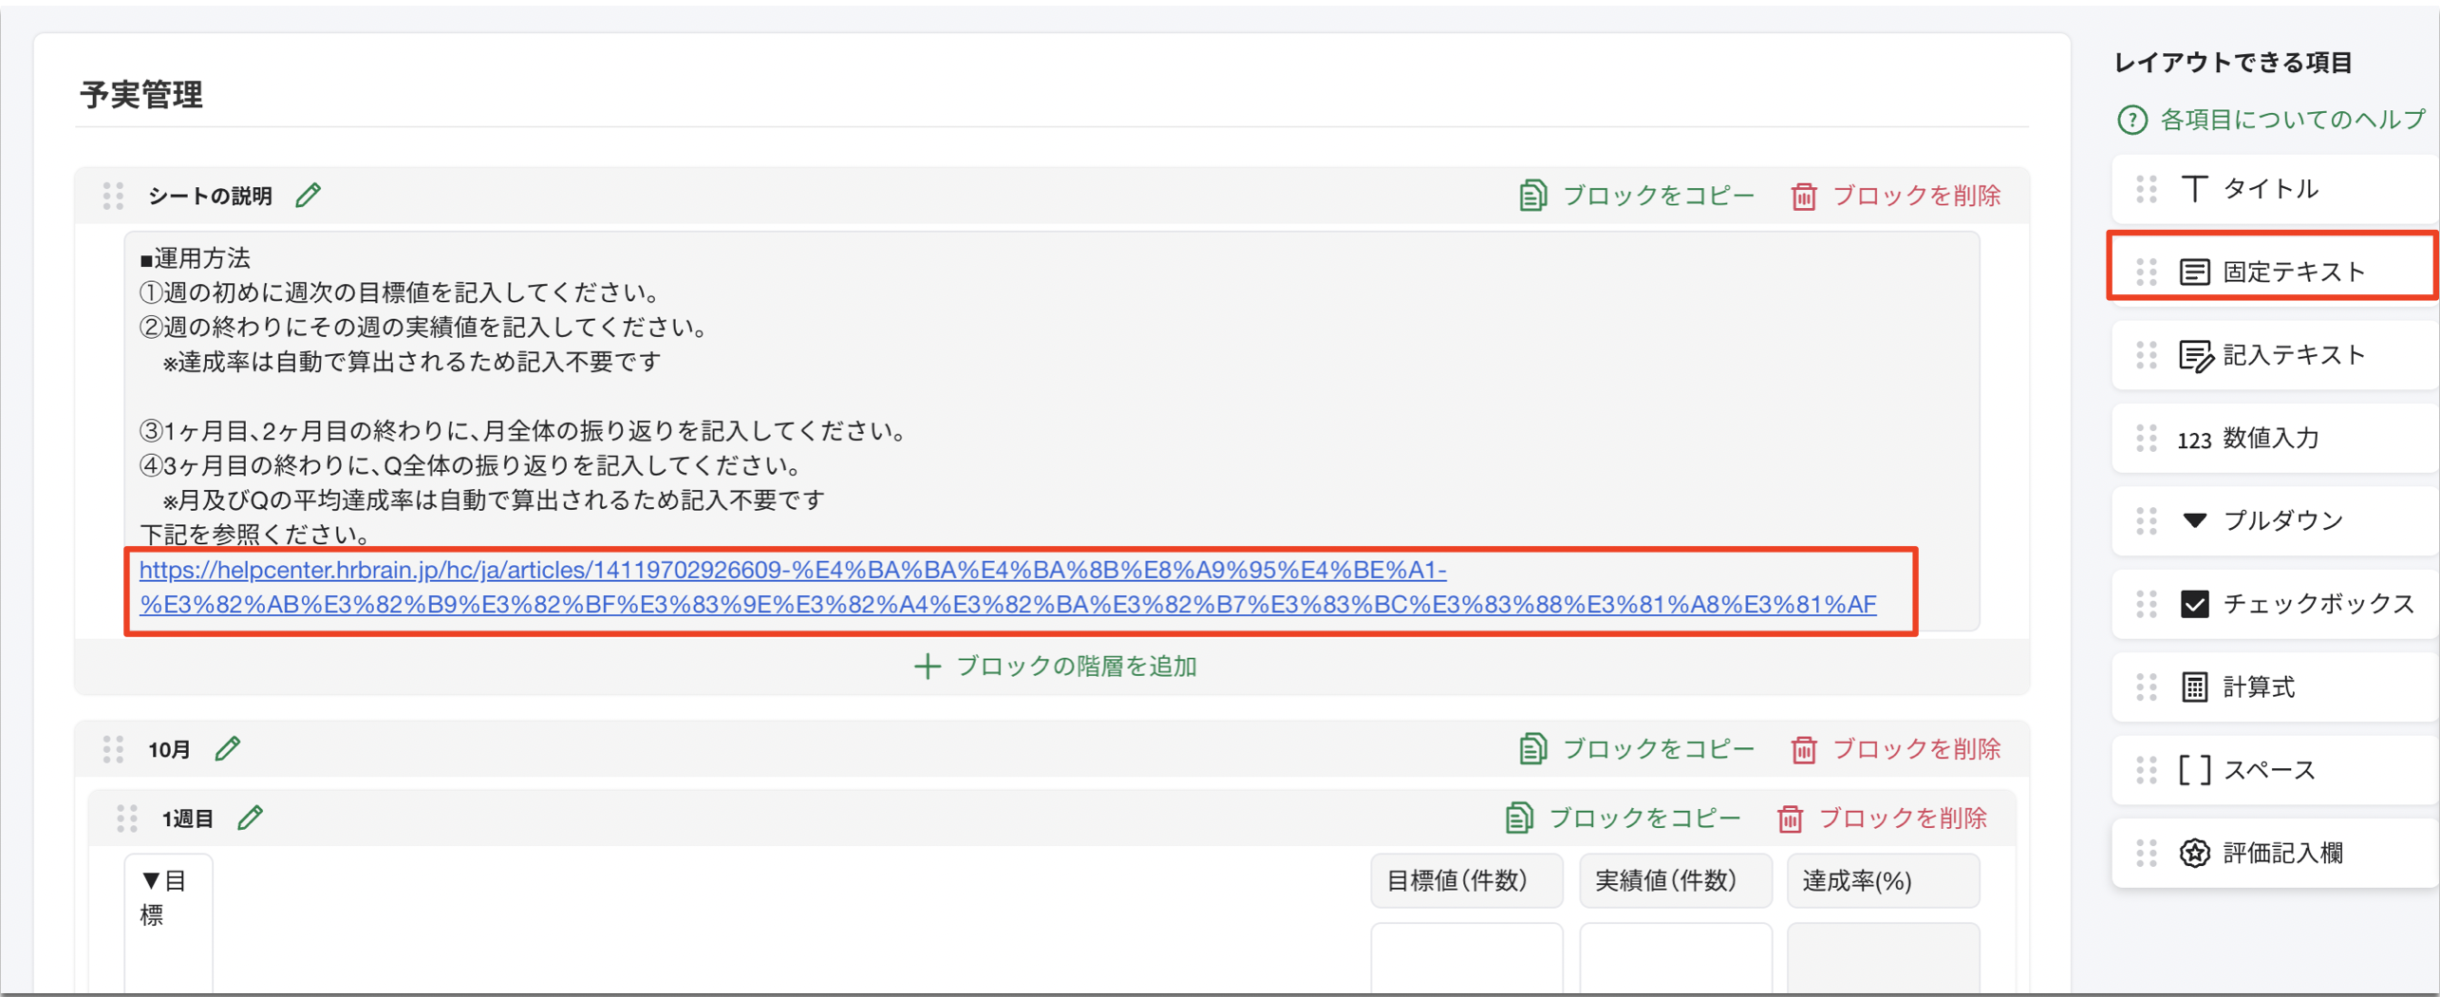Click the 目標値(件数) column header
Image resolution: width=2440 pixels, height=997 pixels.
(1466, 881)
